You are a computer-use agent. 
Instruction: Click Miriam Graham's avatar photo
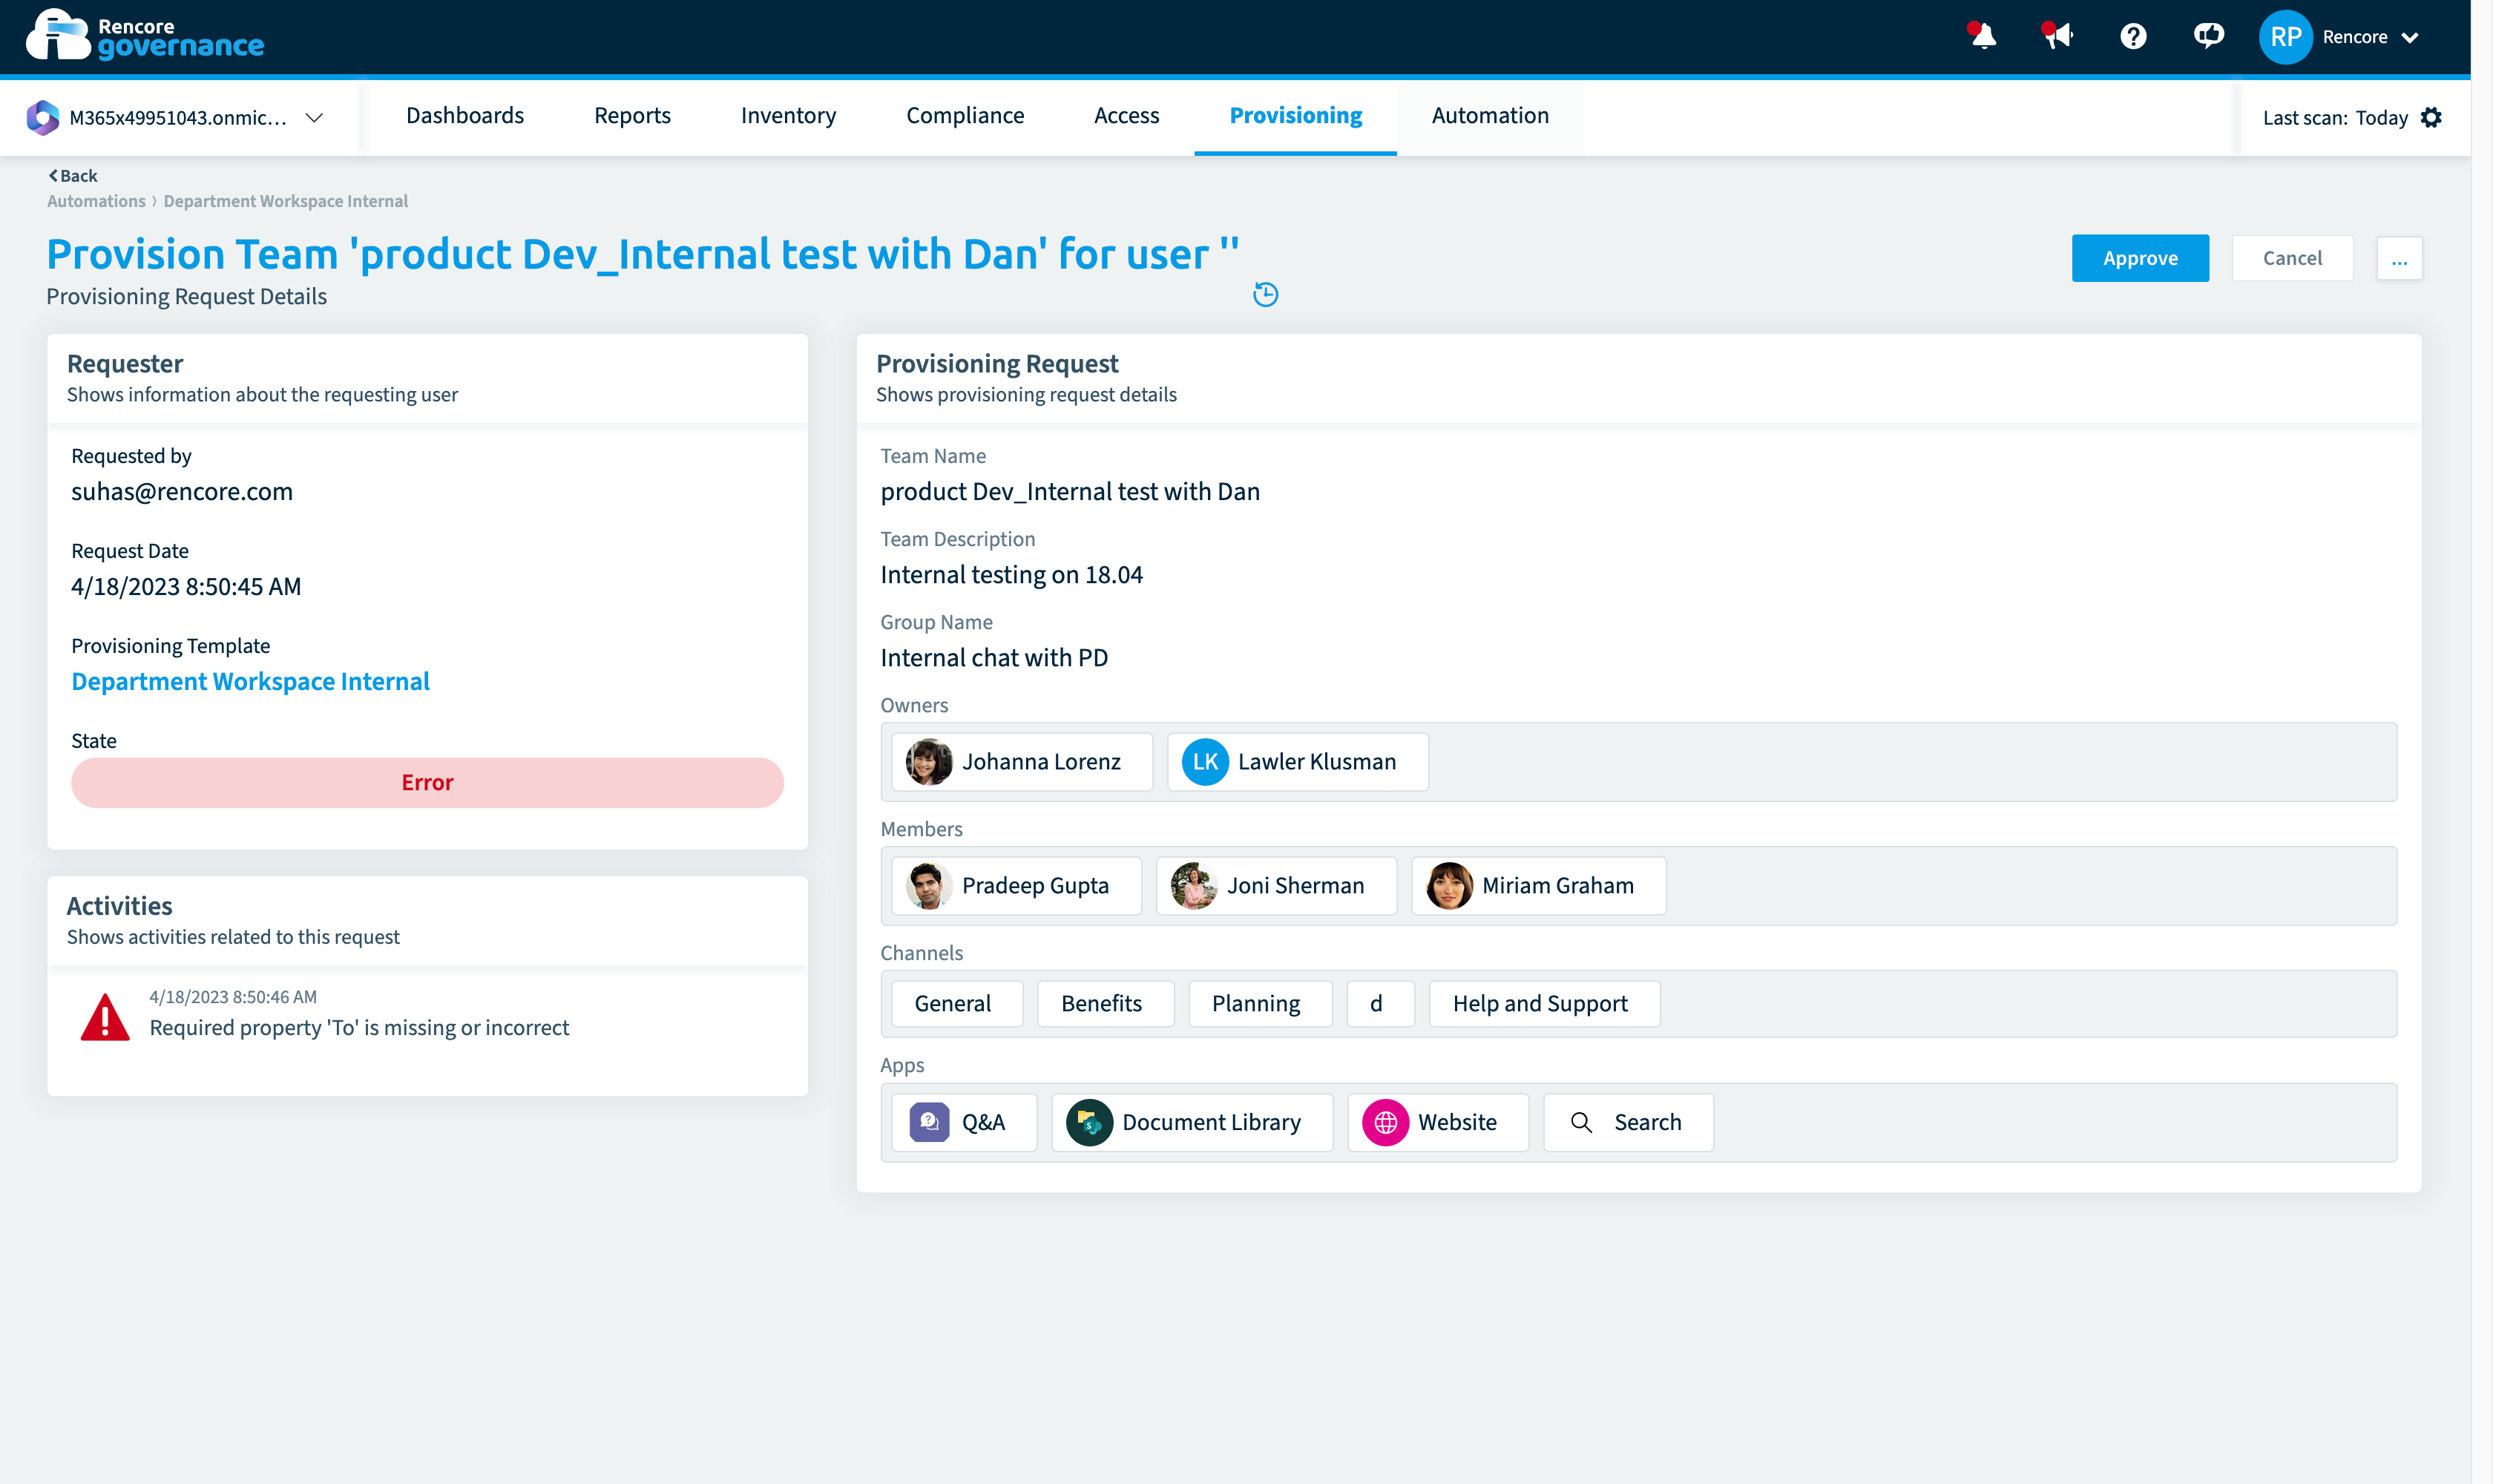[x=1448, y=886]
